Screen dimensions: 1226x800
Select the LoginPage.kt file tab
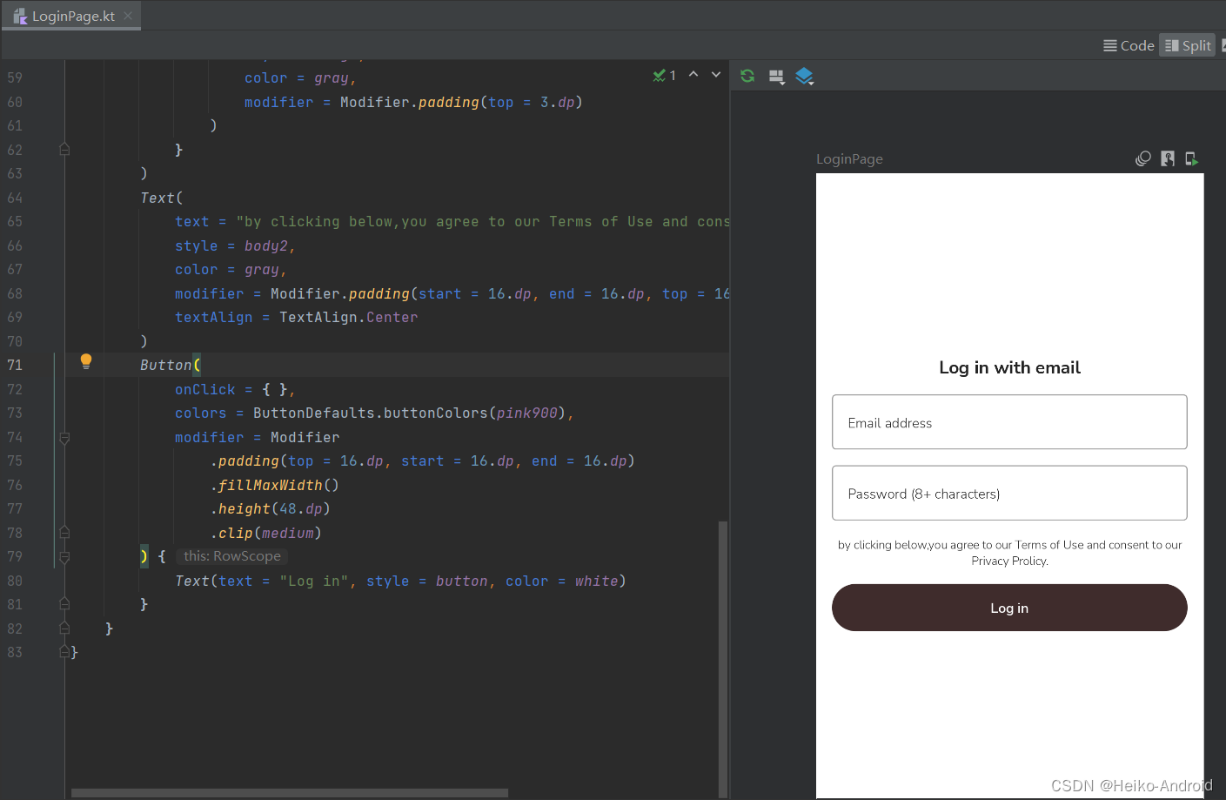point(71,16)
